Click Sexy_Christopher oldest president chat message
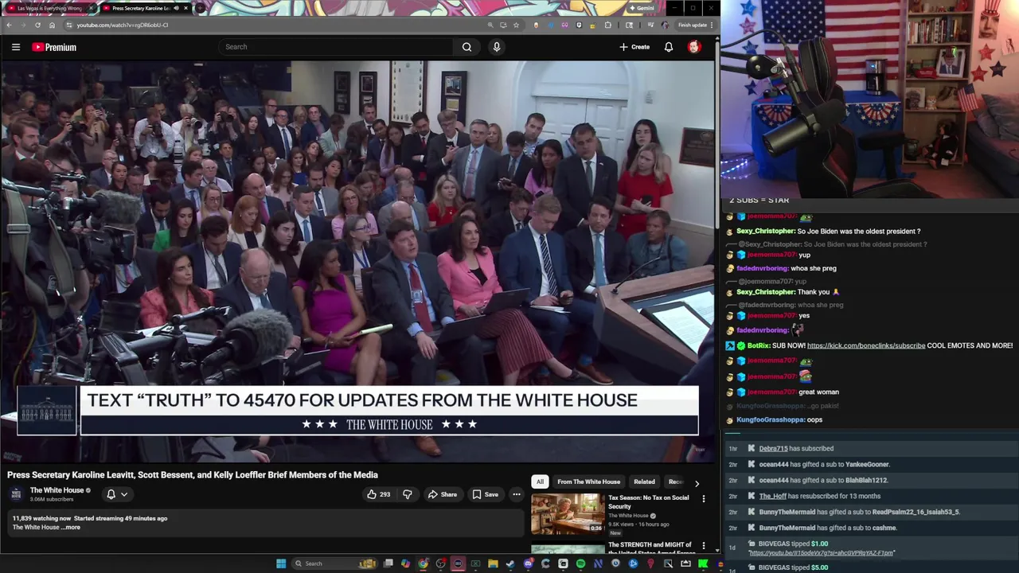Screen dimensions: 1019x573 829,231
